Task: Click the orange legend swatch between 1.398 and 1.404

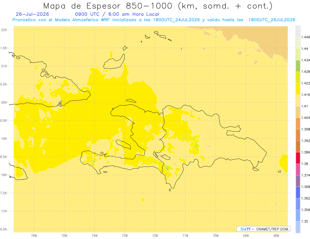Action: coord(298,123)
